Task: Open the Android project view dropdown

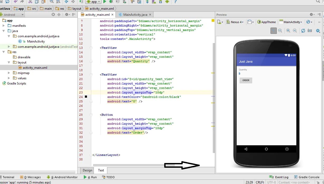Action: click(x=12, y=15)
